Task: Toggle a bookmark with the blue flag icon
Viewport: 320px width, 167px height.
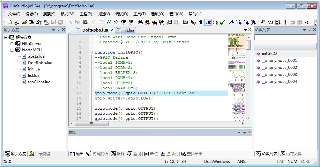Action: pyautogui.click(x=231, y=22)
